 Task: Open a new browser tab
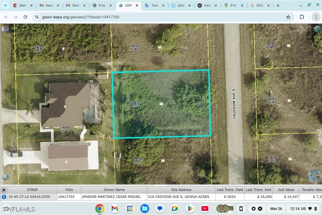278,5
